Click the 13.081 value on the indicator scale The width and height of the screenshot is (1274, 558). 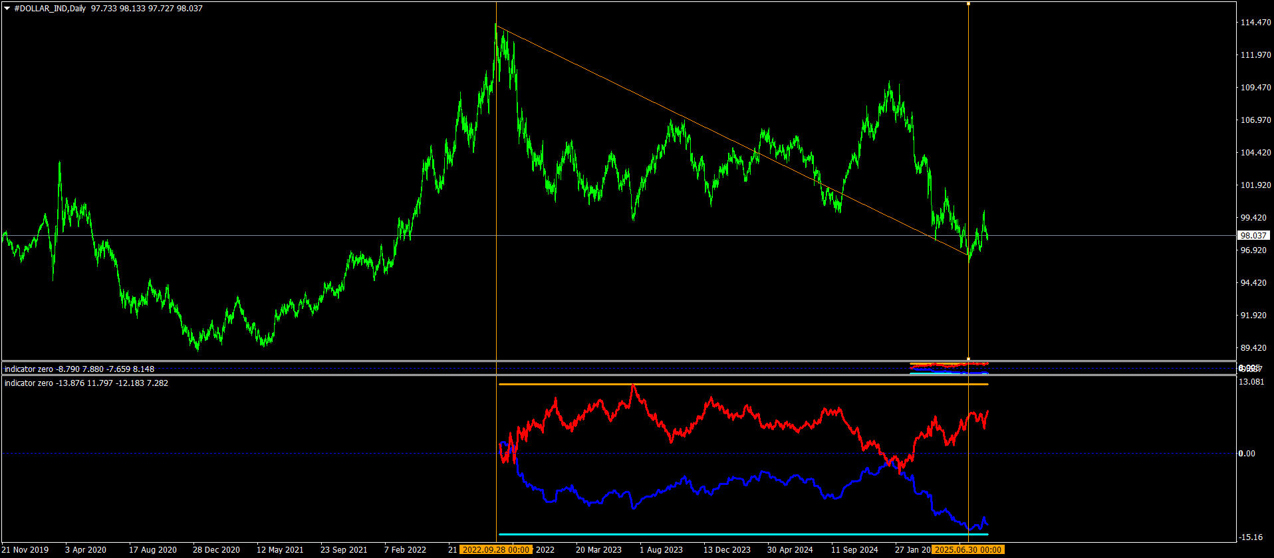click(x=1251, y=382)
